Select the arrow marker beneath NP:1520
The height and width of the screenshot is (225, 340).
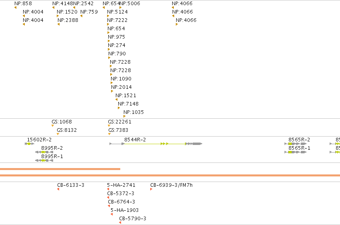pos(58,16)
